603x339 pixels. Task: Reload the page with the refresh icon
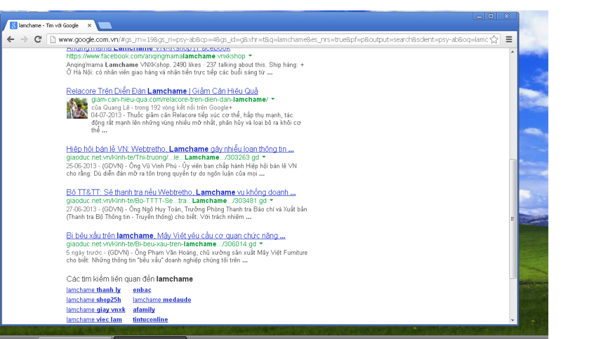click(38, 39)
